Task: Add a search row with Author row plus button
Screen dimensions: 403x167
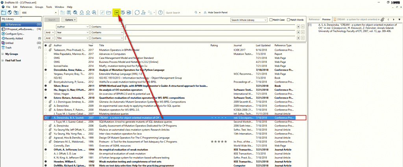Action: coord(298,26)
